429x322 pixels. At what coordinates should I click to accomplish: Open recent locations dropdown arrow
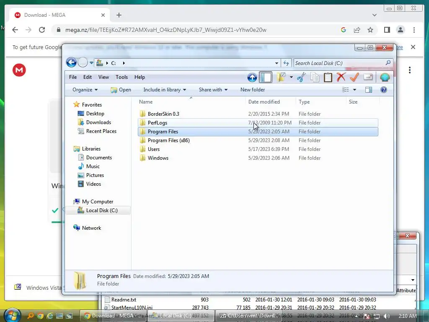coord(91,63)
